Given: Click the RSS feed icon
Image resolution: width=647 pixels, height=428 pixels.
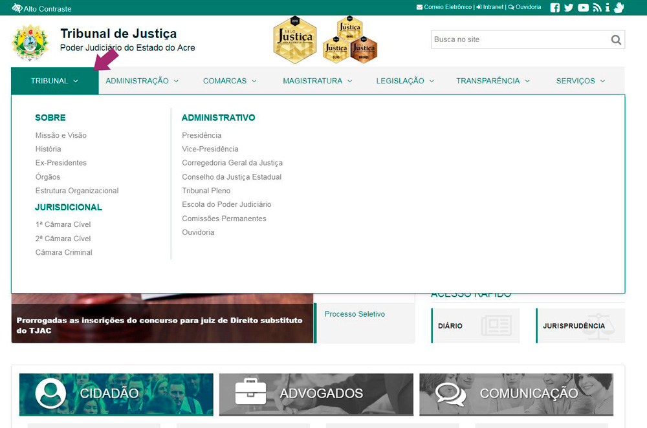Looking at the screenshot, I should click(x=597, y=8).
